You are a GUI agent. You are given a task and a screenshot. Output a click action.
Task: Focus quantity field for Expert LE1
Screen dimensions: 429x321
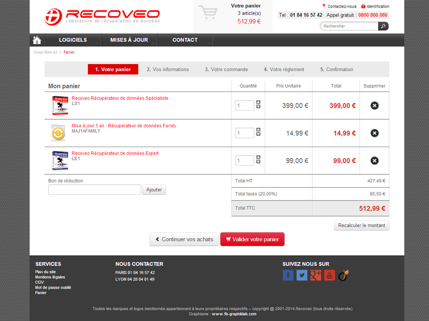[245, 160]
